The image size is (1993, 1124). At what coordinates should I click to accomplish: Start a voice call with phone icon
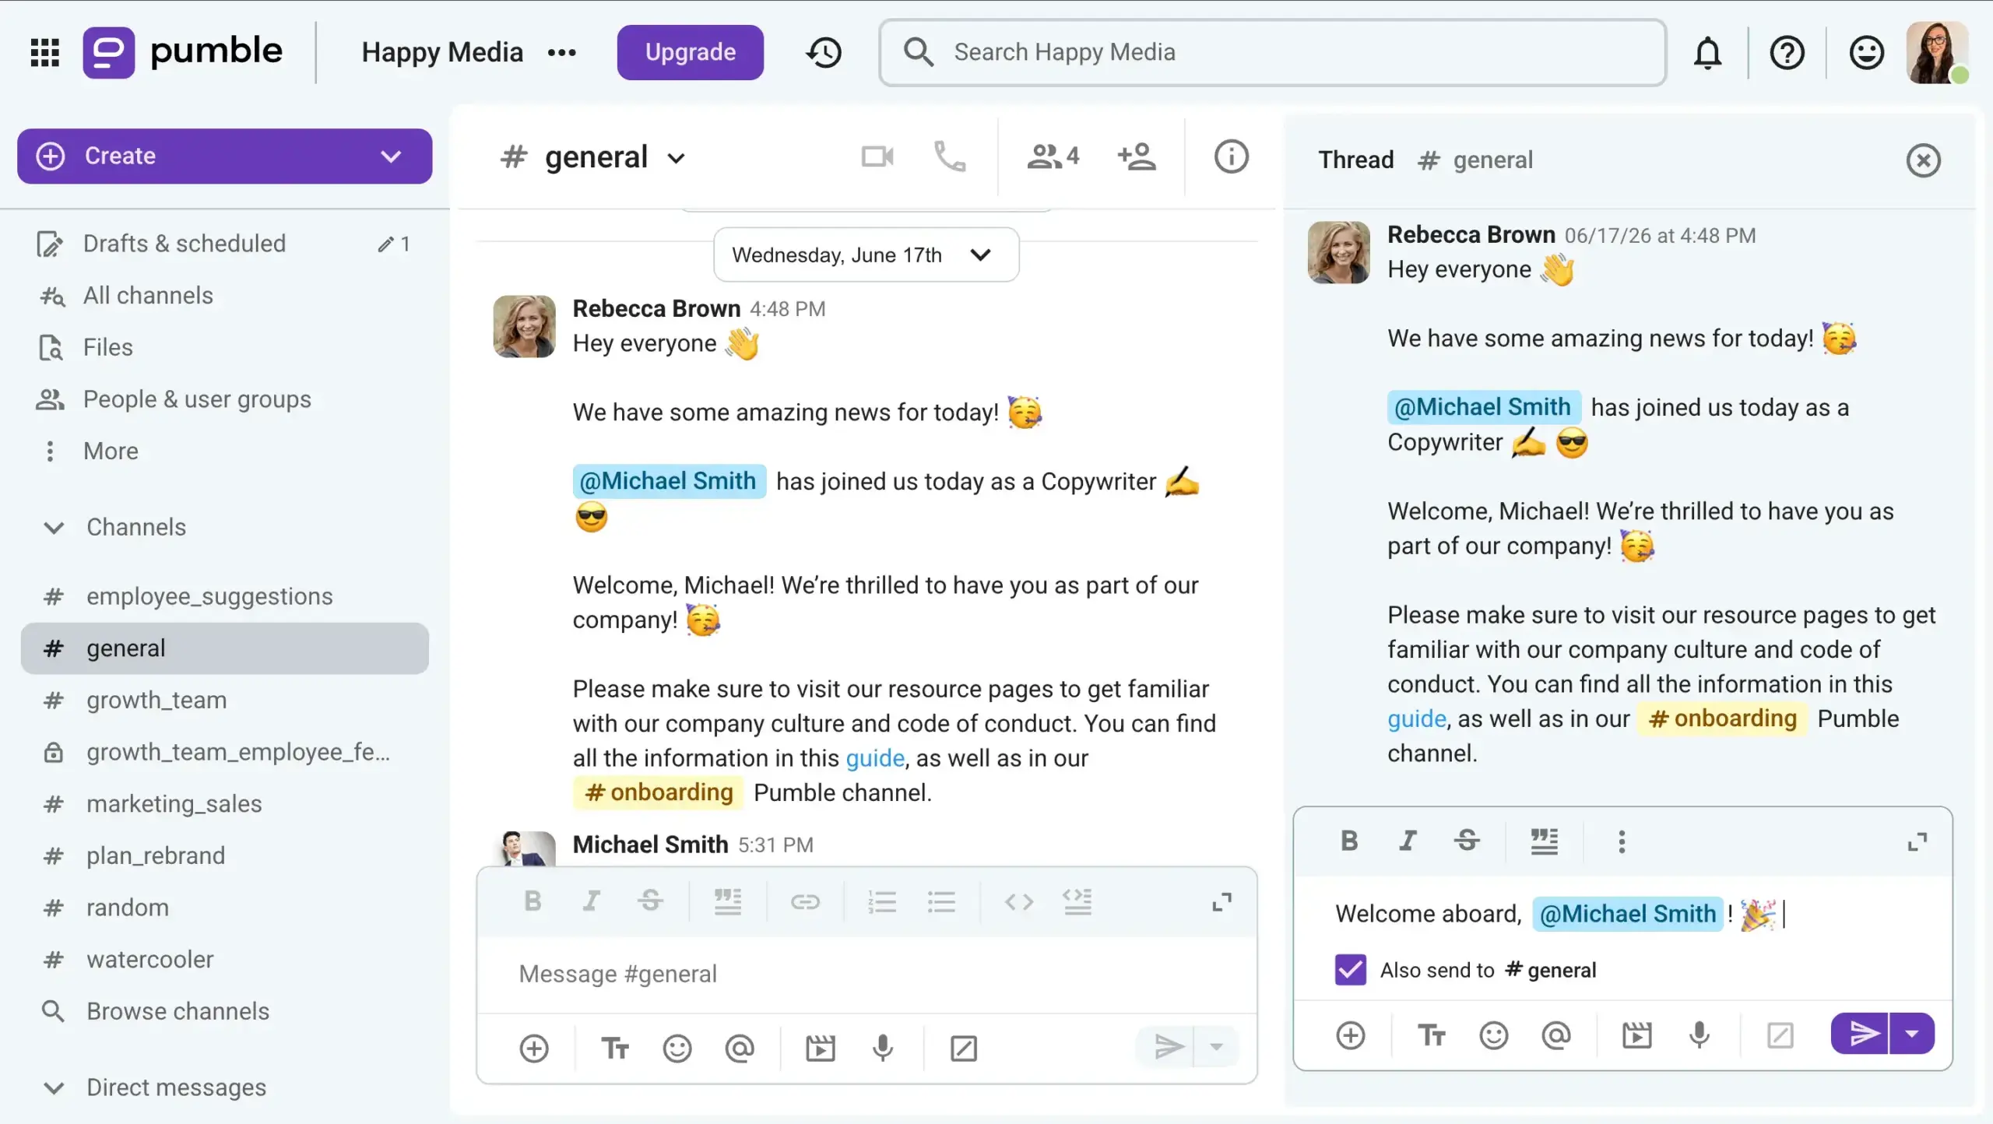[950, 157]
